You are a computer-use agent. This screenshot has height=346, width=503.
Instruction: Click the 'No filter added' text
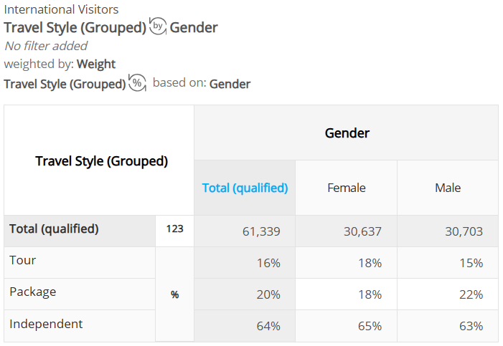46,46
